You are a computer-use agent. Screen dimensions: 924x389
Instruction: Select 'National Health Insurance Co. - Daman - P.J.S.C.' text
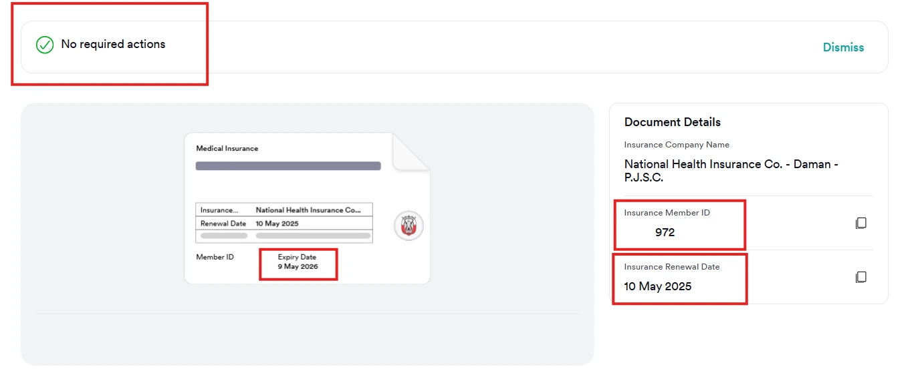731,171
